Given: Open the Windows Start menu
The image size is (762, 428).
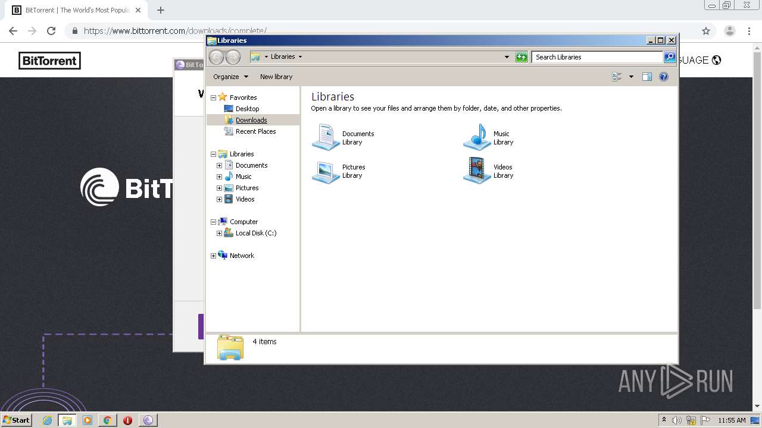Looking at the screenshot, I should 17,420.
